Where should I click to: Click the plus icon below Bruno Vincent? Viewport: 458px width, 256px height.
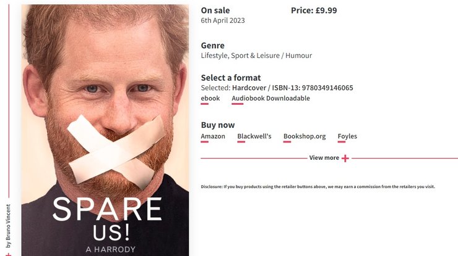coord(9,255)
